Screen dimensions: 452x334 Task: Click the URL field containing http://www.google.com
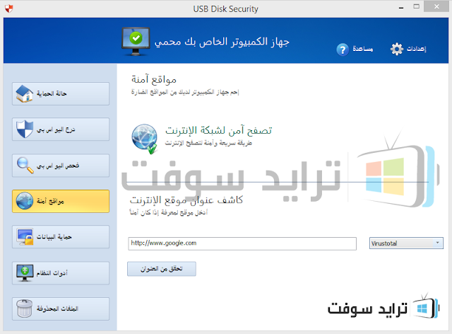(242, 243)
